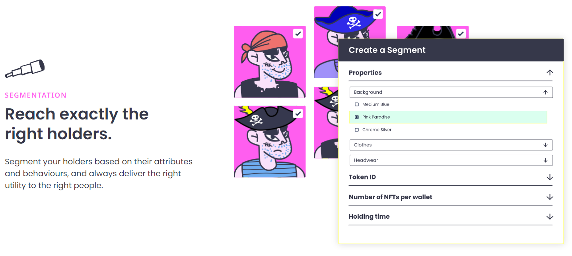572x256 pixels.
Task: Uncheck checkmark on top-right black hat card
Action: 461,34
